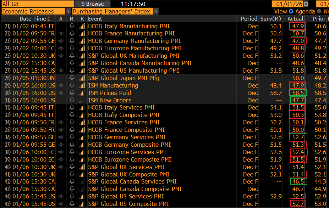Click the speaker icon for S&P Global UK Manufacturing PMI
The image size is (329, 208).
(x=61, y=56)
